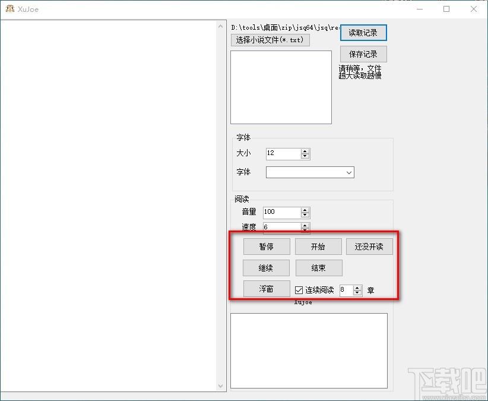The width and height of the screenshot is (488, 401).
Task: Click the reading pane scrollbar down arrow
Action: point(221,386)
